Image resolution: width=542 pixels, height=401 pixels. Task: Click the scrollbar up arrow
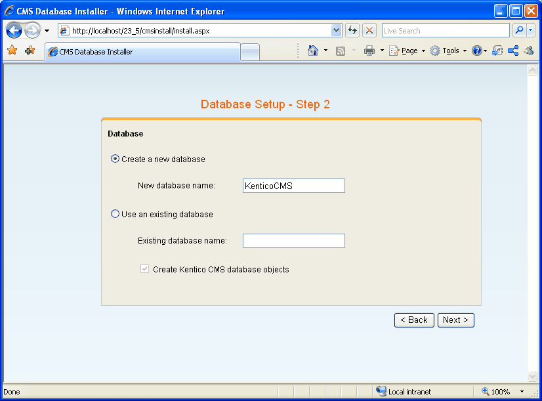tap(533, 70)
